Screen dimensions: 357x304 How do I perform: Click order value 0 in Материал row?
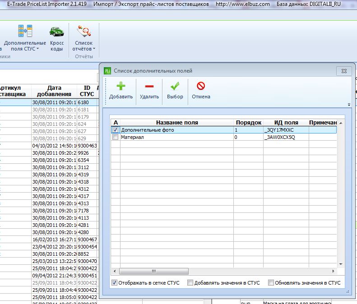pos(248,137)
